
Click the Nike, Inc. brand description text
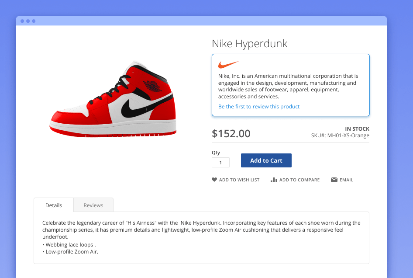pos(288,86)
